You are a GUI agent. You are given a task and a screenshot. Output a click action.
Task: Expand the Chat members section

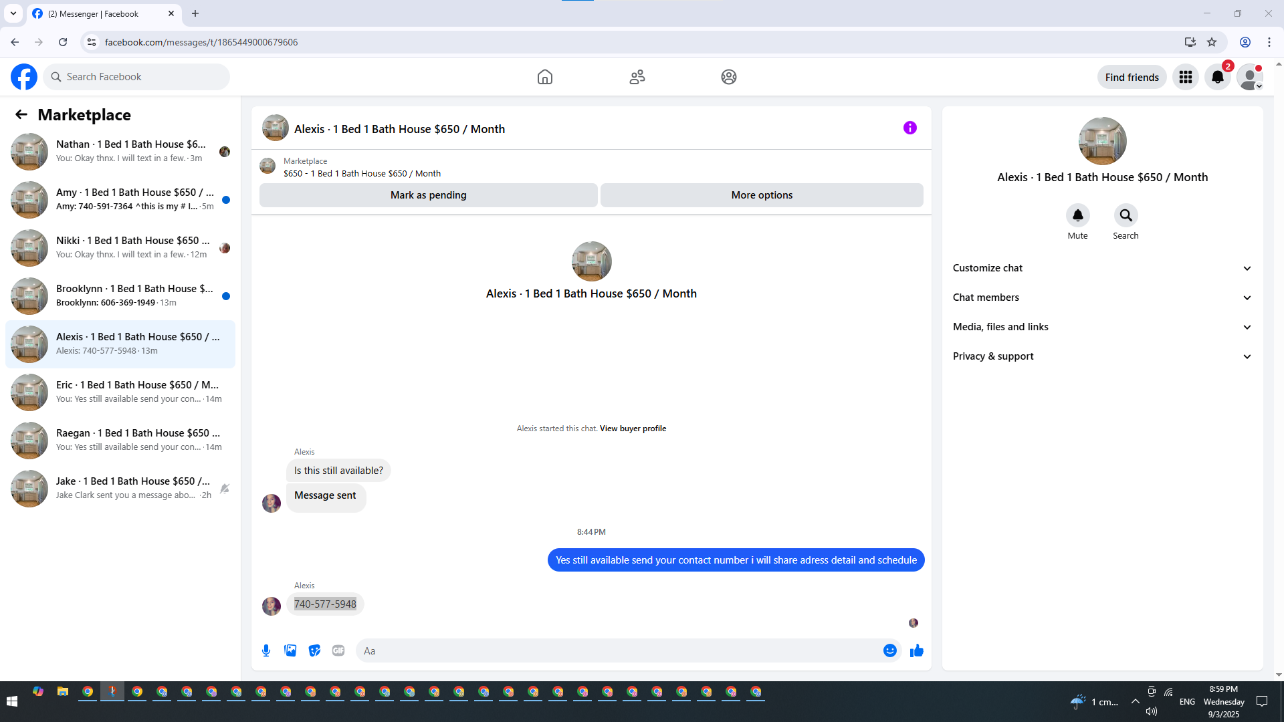click(x=1102, y=297)
